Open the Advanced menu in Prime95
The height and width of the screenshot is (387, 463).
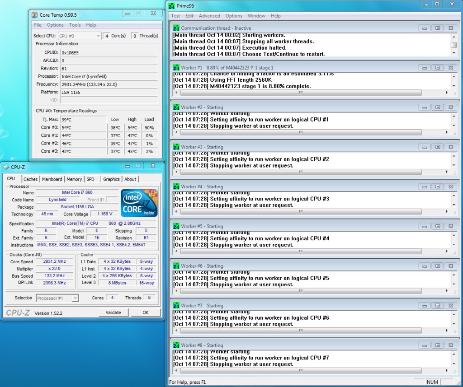pos(209,16)
